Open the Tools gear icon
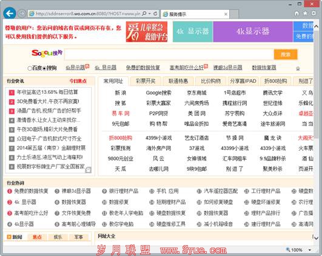Screen dimensions: 322x256 pos(314,13)
